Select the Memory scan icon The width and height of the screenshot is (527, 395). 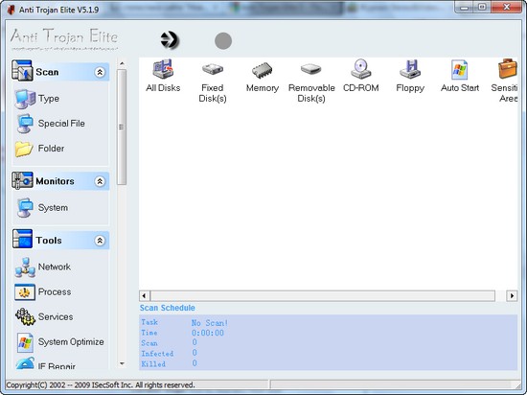pyautogui.click(x=263, y=77)
